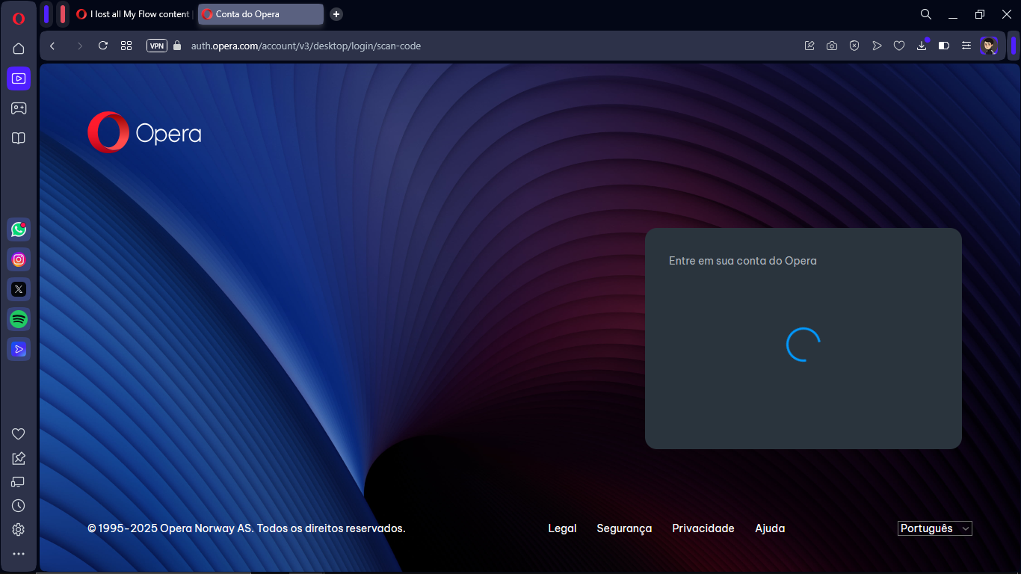Add page to bookmarks heart in address bar
Image resolution: width=1021 pixels, height=574 pixels.
tap(899, 46)
